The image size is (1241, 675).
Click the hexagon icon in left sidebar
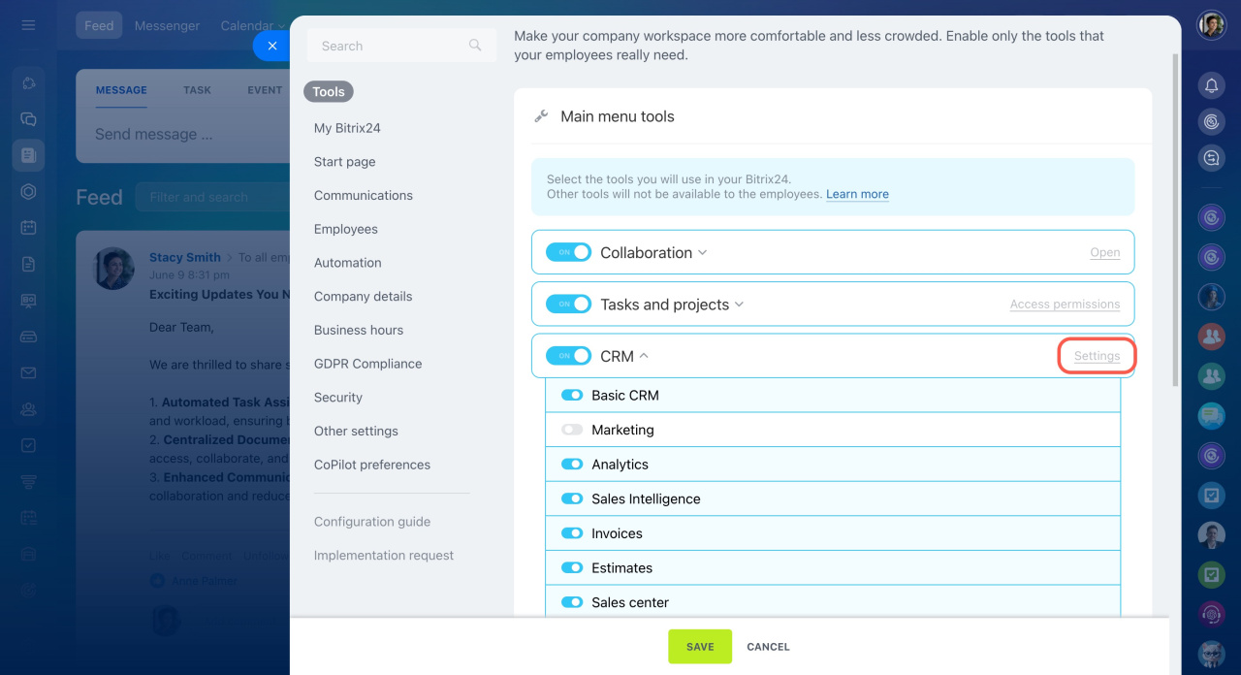click(x=28, y=191)
